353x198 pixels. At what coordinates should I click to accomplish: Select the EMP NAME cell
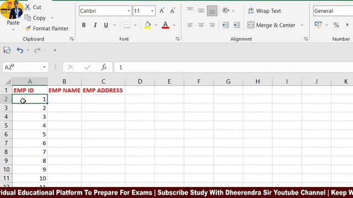coord(65,90)
